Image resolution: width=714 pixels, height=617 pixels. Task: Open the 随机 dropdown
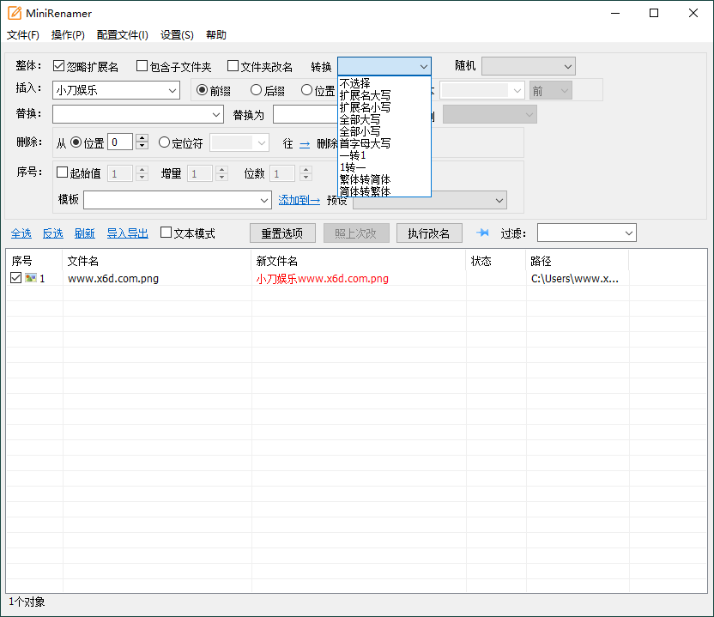tap(528, 66)
